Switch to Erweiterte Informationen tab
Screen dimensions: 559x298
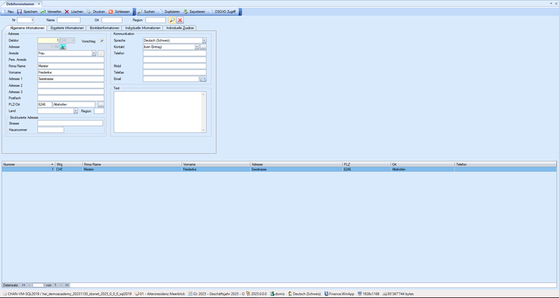67,28
